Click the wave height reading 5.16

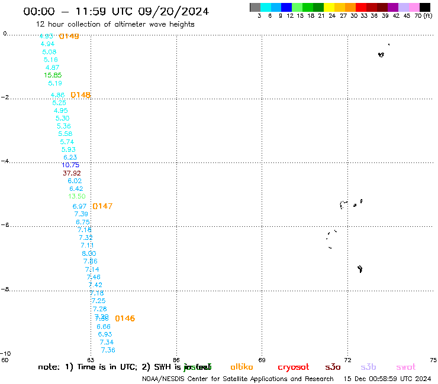tap(50, 60)
